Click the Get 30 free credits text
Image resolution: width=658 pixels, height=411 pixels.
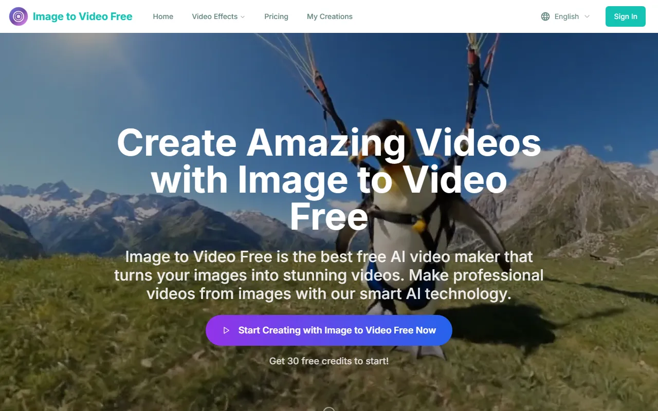pyautogui.click(x=329, y=361)
